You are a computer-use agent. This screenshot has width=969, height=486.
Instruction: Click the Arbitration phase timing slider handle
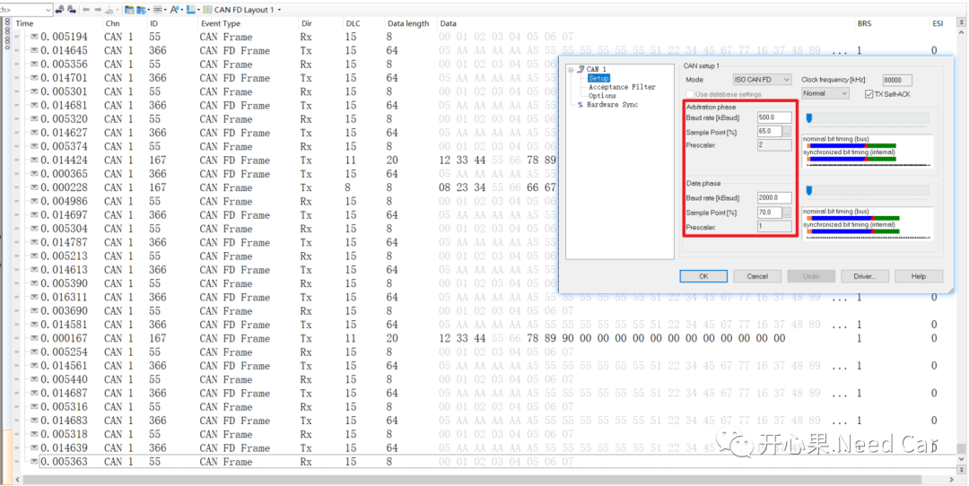(x=809, y=118)
